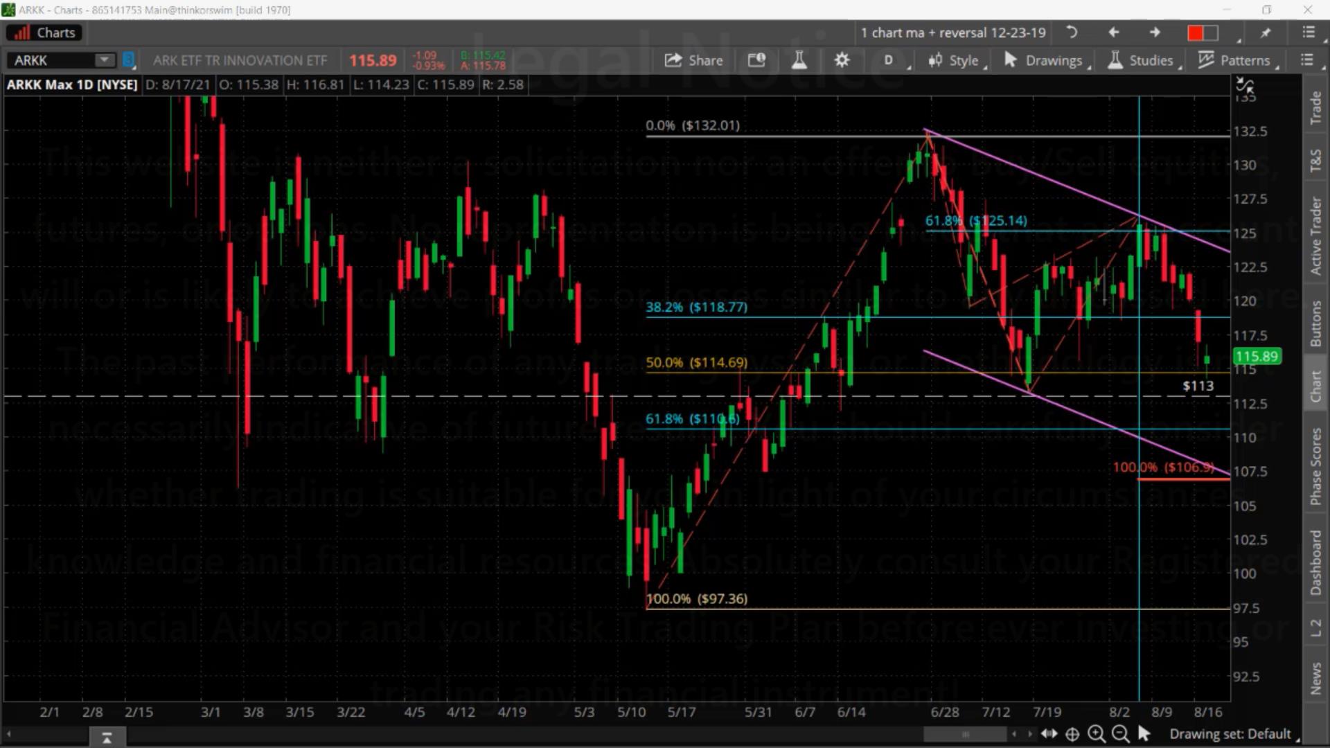Click the 'O: 115.38' open value
The width and height of the screenshot is (1330, 748).
click(x=249, y=84)
